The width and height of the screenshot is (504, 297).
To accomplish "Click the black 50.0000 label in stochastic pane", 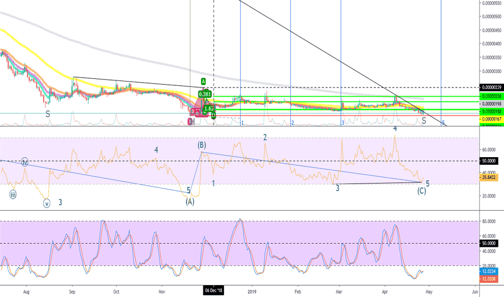I will point(489,244).
